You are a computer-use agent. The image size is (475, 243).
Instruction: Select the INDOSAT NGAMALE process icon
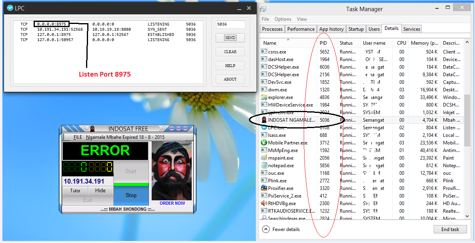click(263, 120)
